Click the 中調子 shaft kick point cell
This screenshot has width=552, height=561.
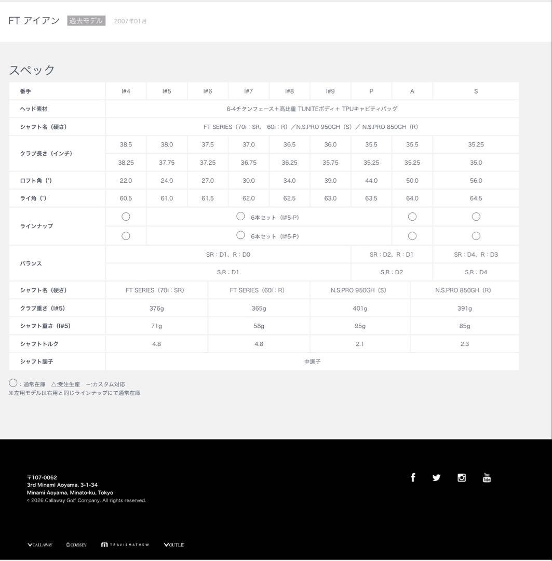pos(312,362)
